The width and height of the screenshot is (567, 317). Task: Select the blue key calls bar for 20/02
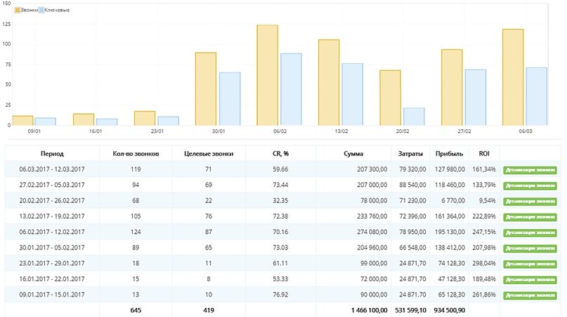point(414,117)
